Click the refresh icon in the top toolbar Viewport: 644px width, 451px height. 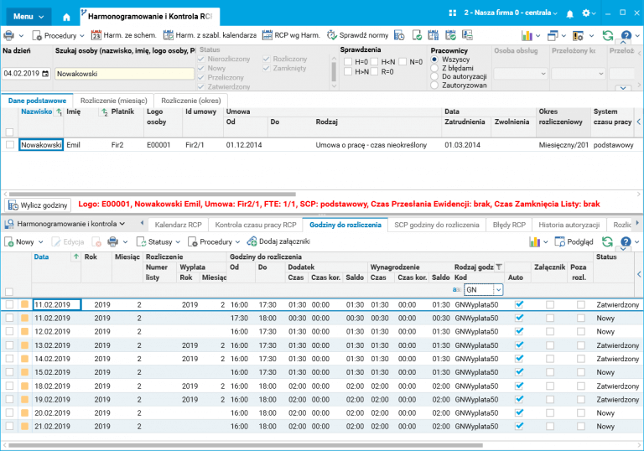point(607,35)
